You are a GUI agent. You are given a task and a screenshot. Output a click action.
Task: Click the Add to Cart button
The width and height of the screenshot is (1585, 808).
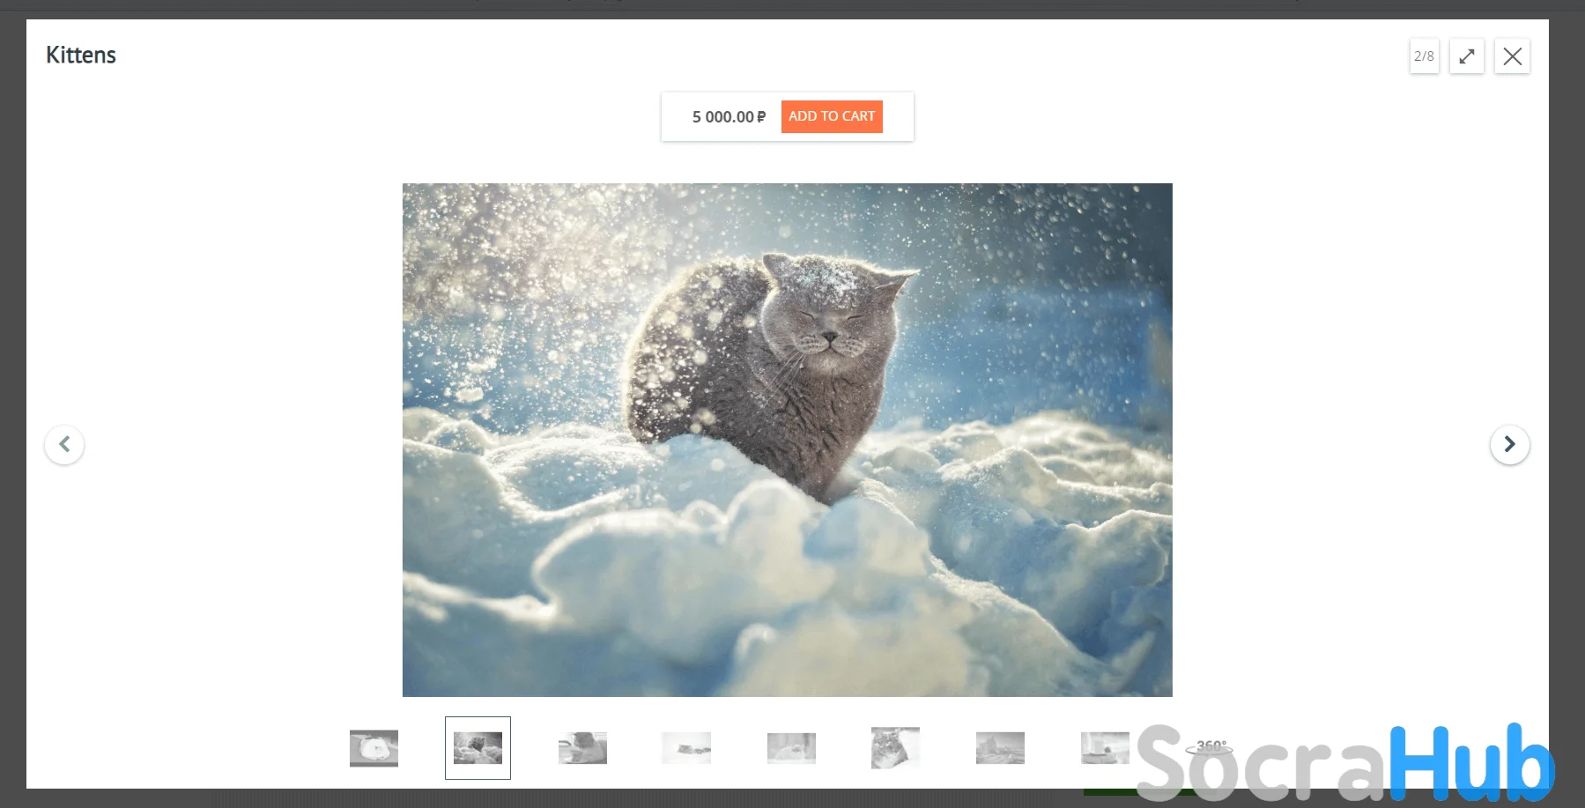831,116
